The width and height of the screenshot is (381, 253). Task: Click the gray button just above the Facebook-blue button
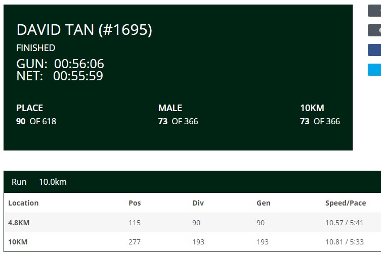[x=374, y=30]
